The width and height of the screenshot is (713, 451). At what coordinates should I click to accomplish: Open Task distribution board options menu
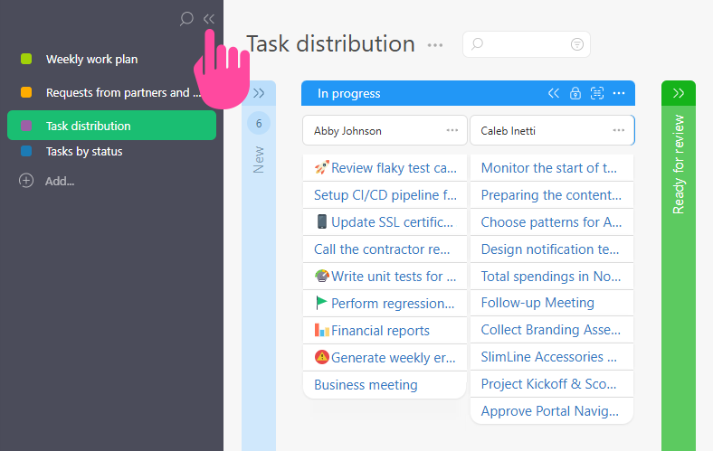pyautogui.click(x=435, y=44)
